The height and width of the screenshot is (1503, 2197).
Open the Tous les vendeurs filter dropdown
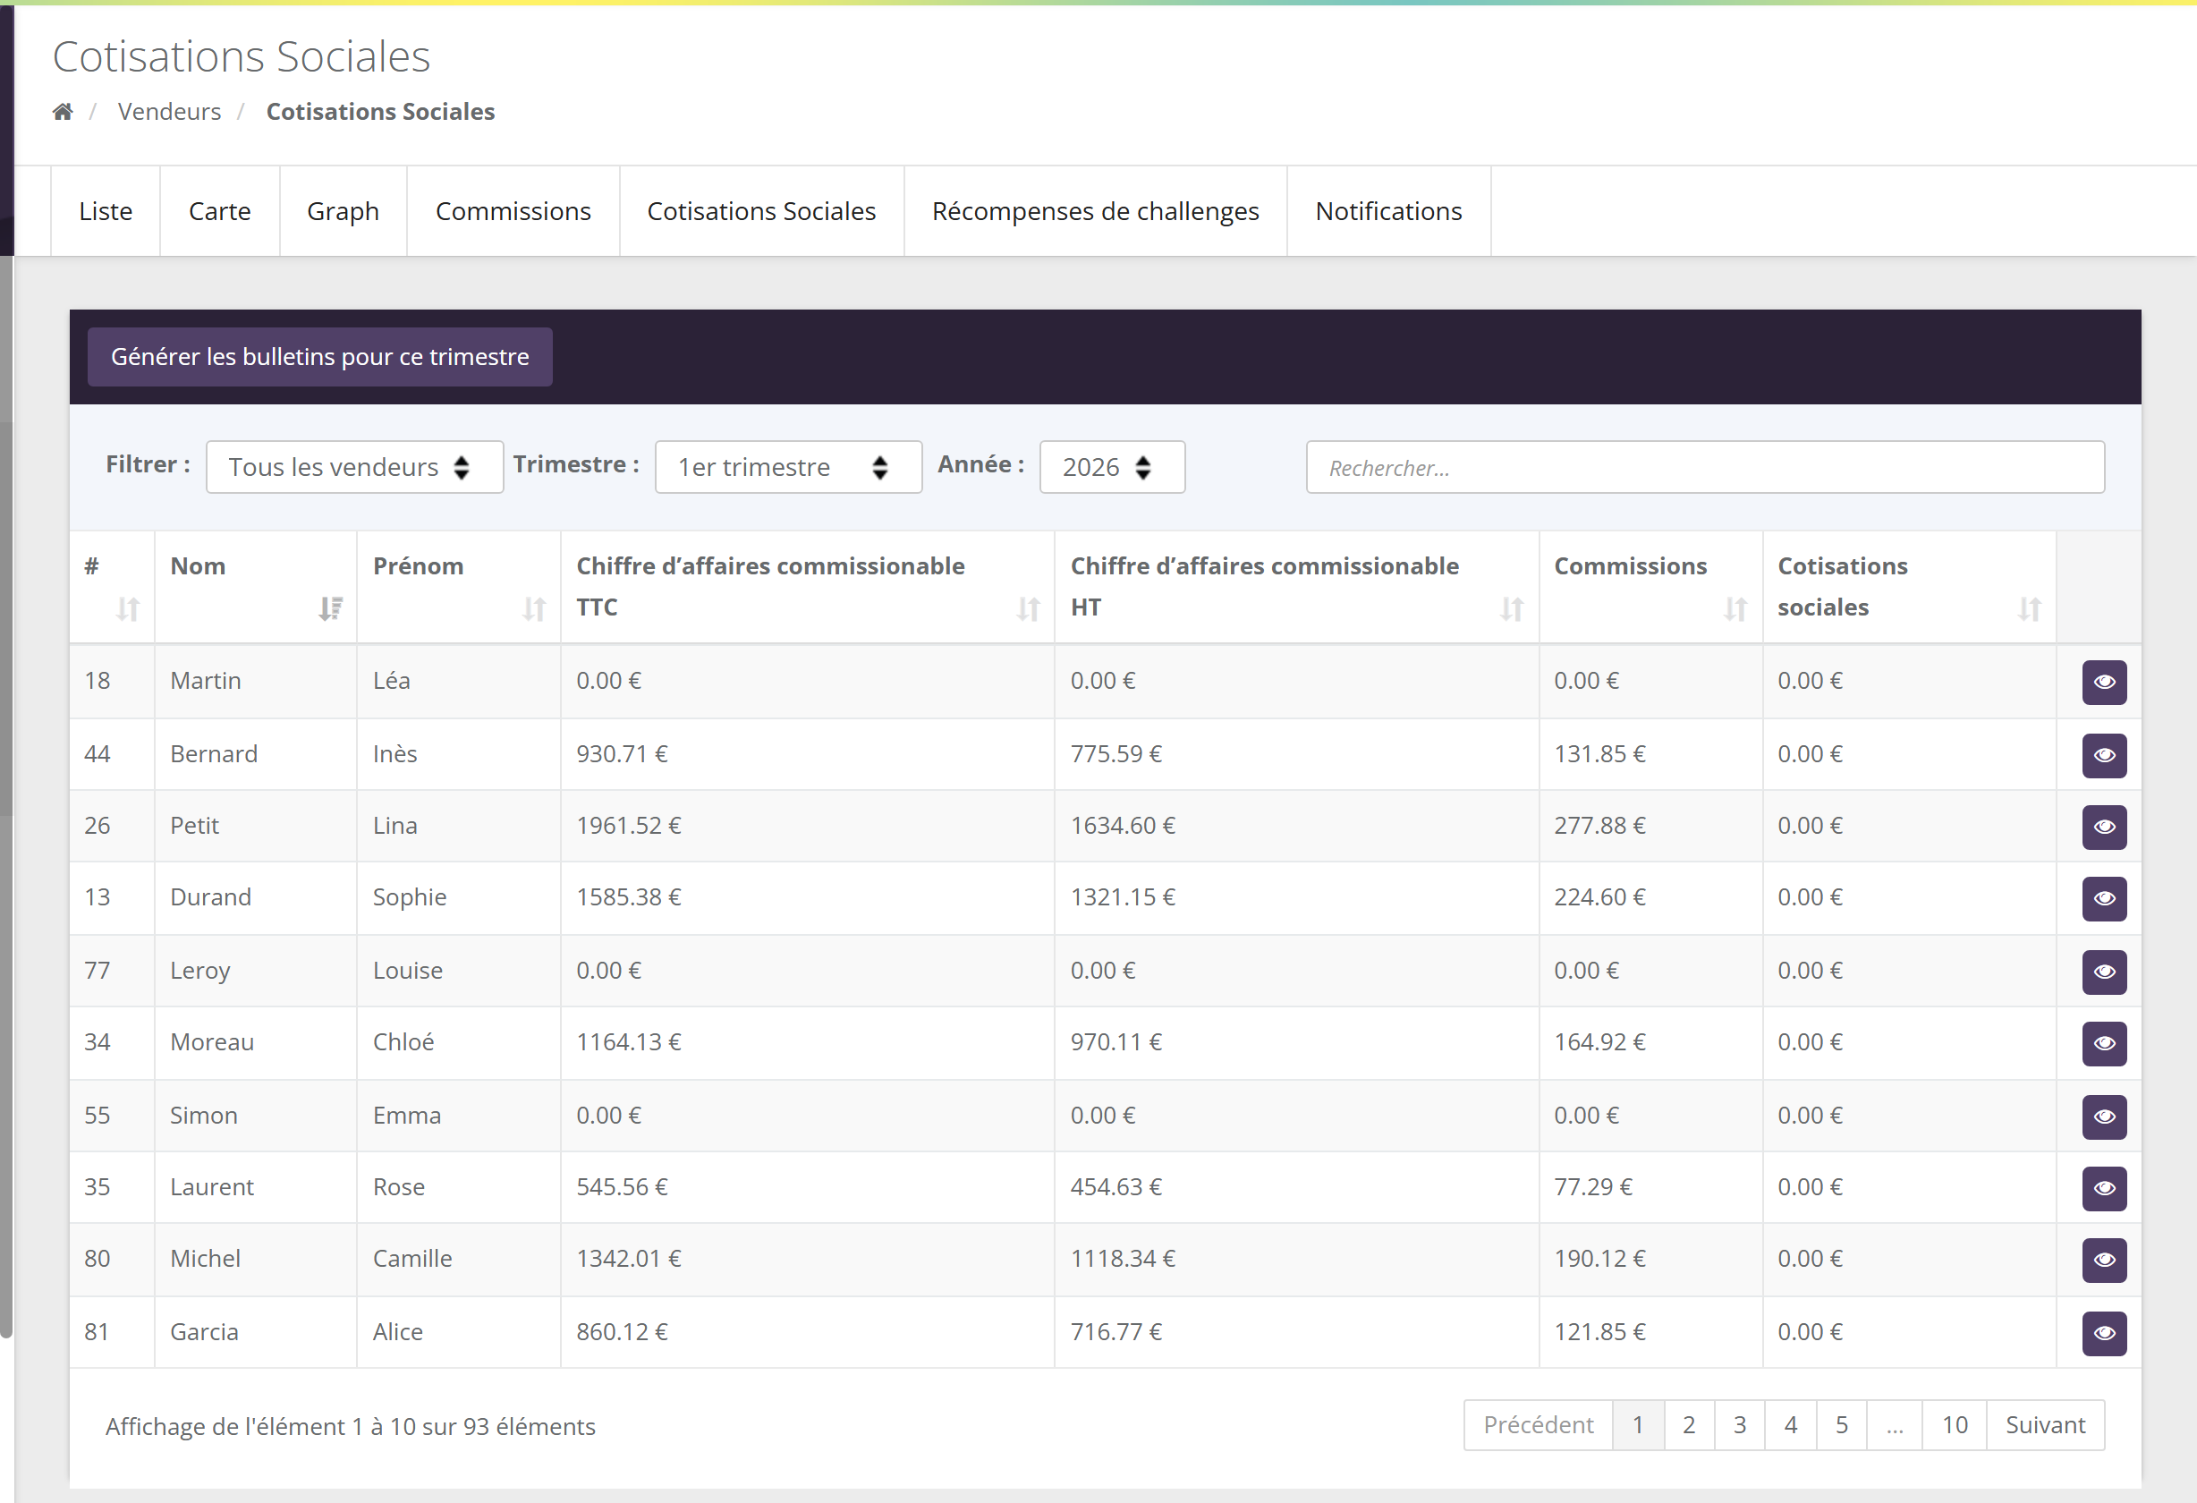pyautogui.click(x=354, y=467)
